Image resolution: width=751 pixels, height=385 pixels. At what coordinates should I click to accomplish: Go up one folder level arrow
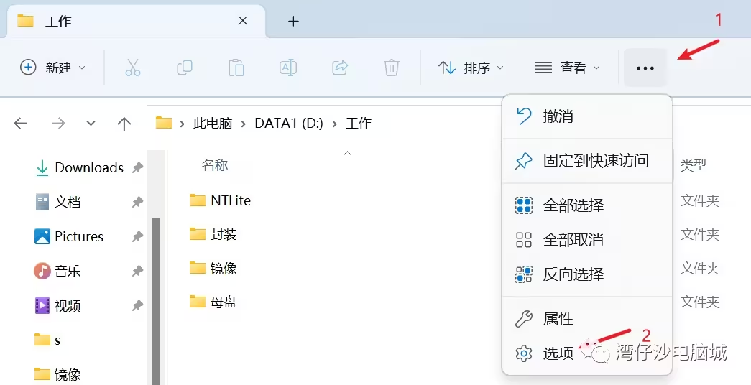click(x=124, y=124)
